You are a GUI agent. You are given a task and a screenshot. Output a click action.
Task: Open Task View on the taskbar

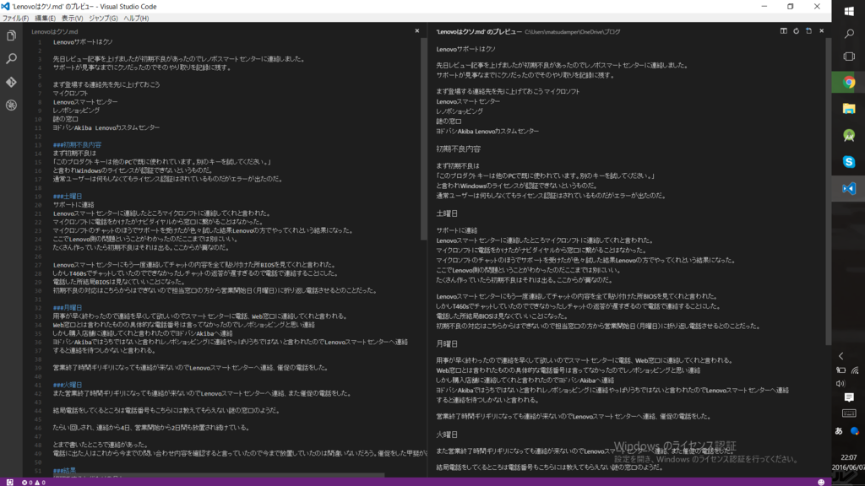849,57
